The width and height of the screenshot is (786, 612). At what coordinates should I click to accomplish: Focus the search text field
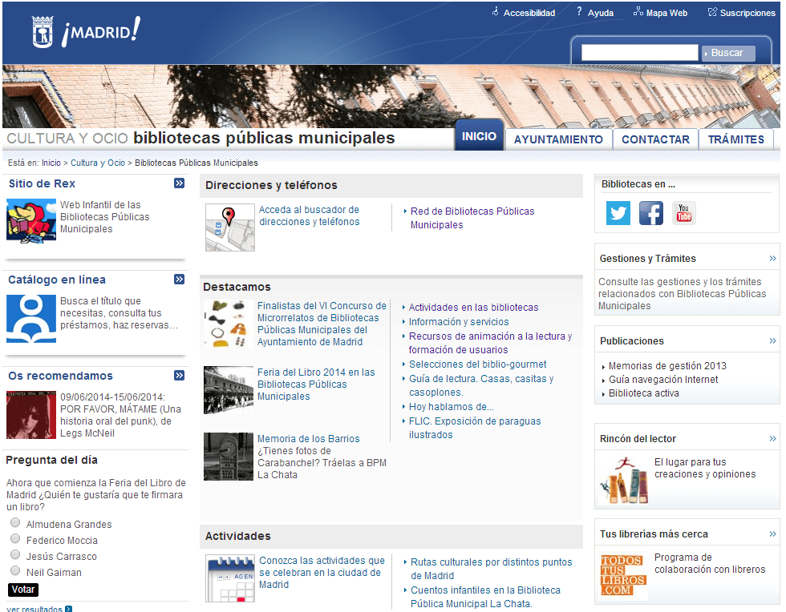click(640, 52)
